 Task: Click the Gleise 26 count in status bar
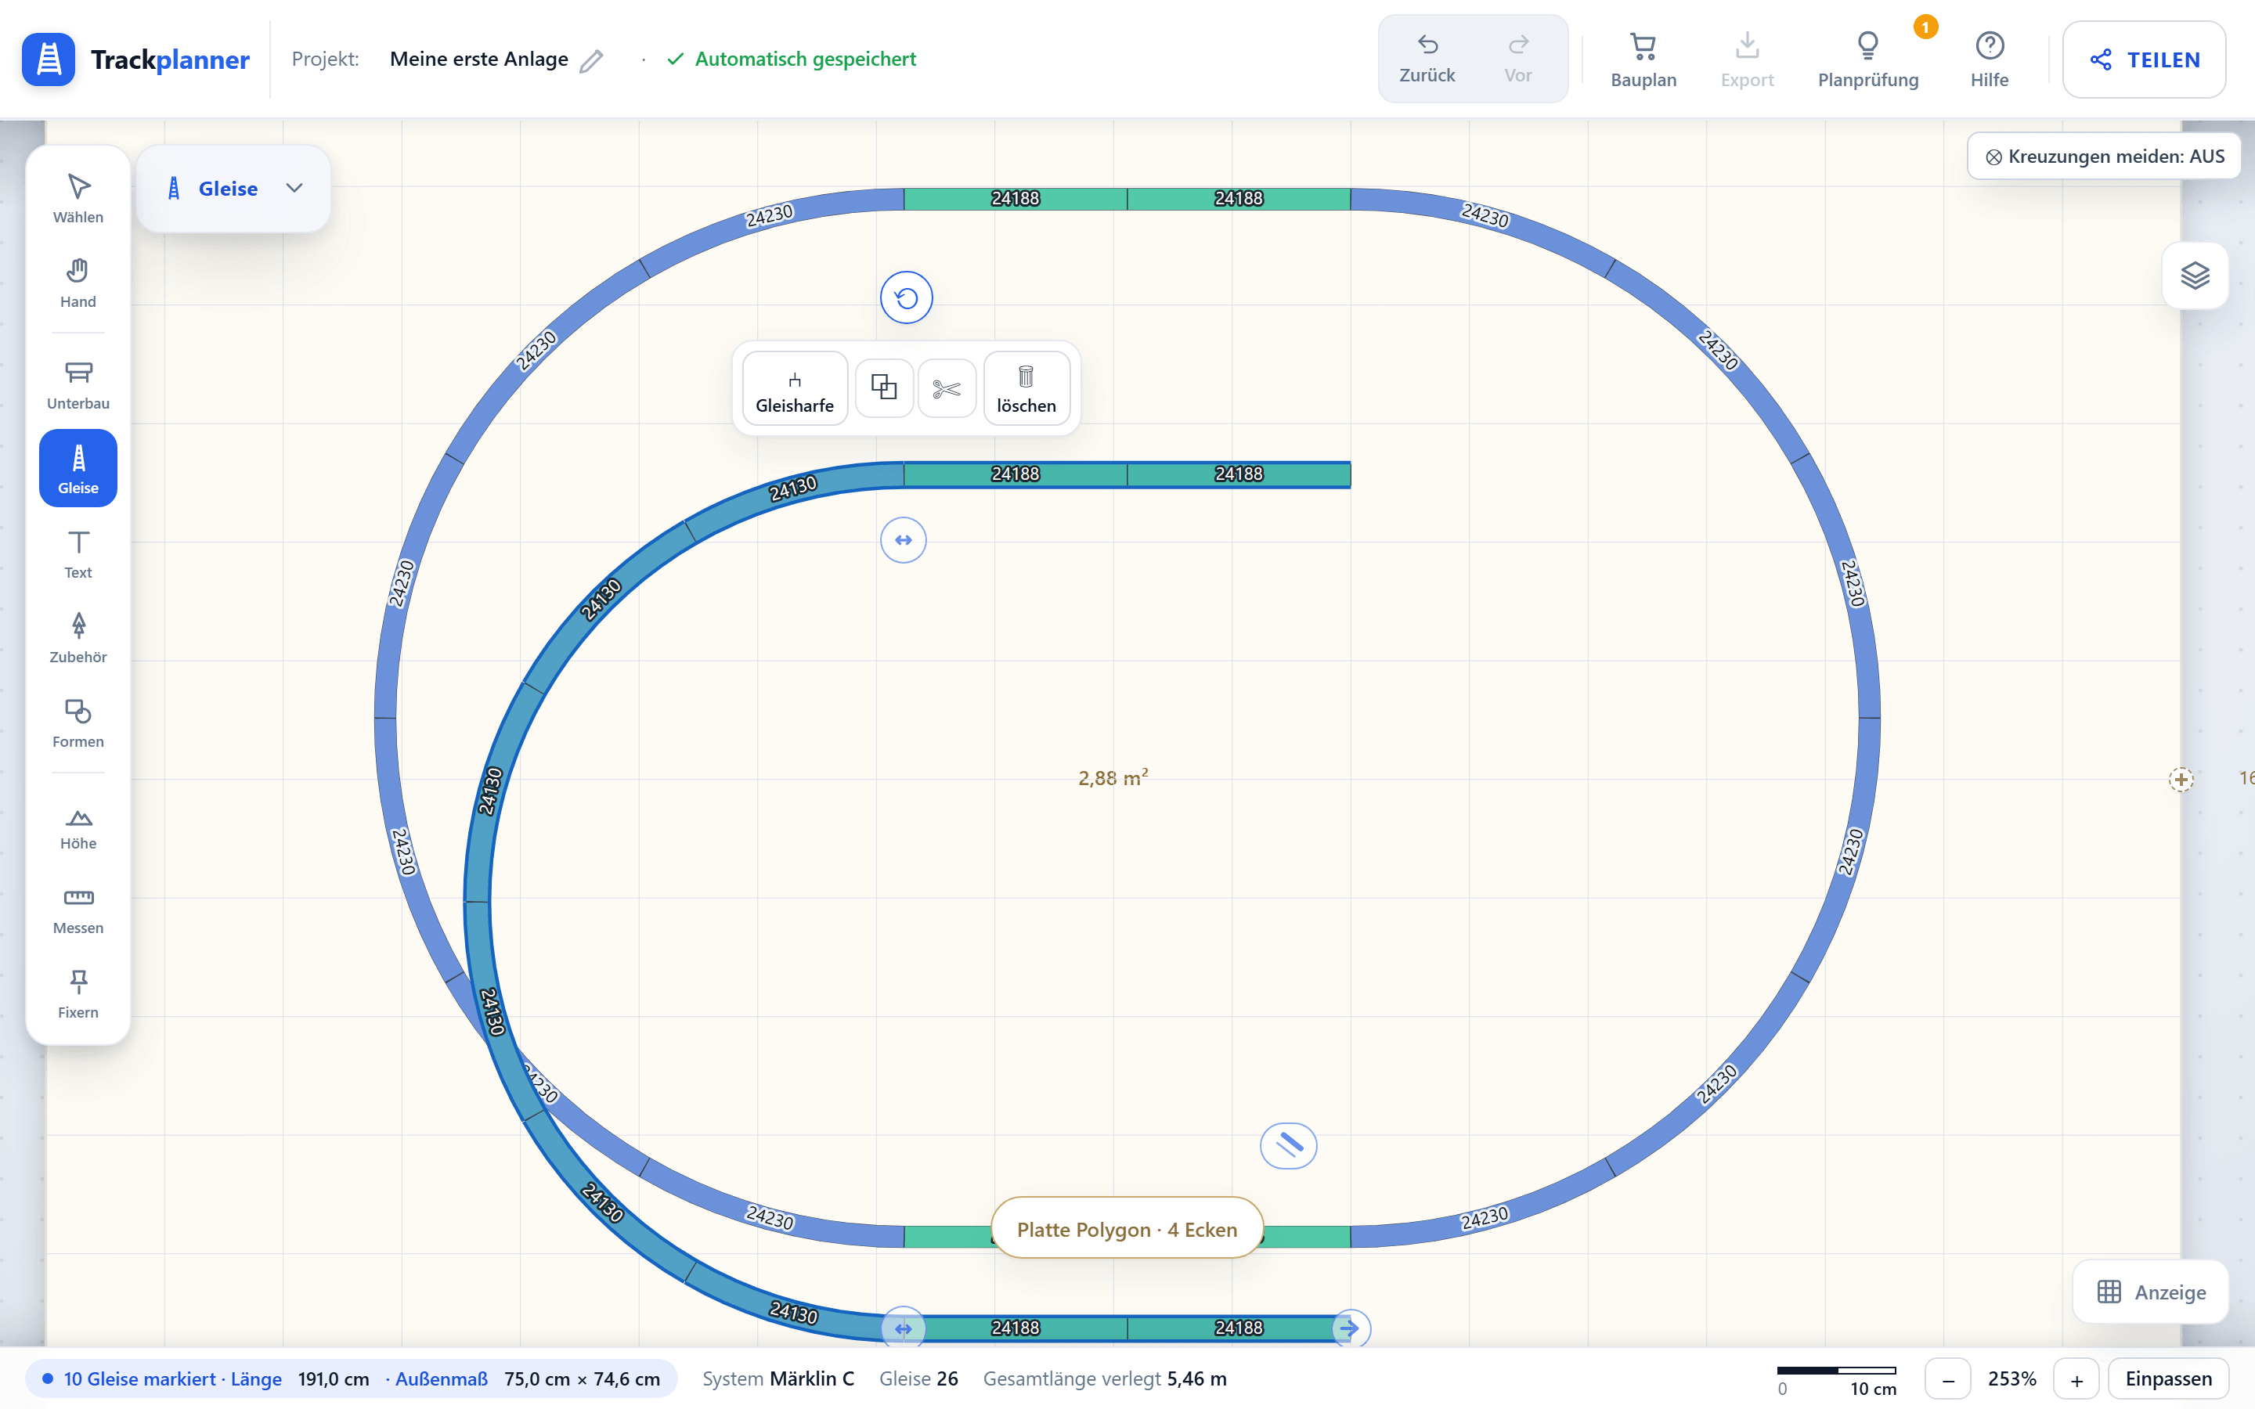click(x=918, y=1379)
